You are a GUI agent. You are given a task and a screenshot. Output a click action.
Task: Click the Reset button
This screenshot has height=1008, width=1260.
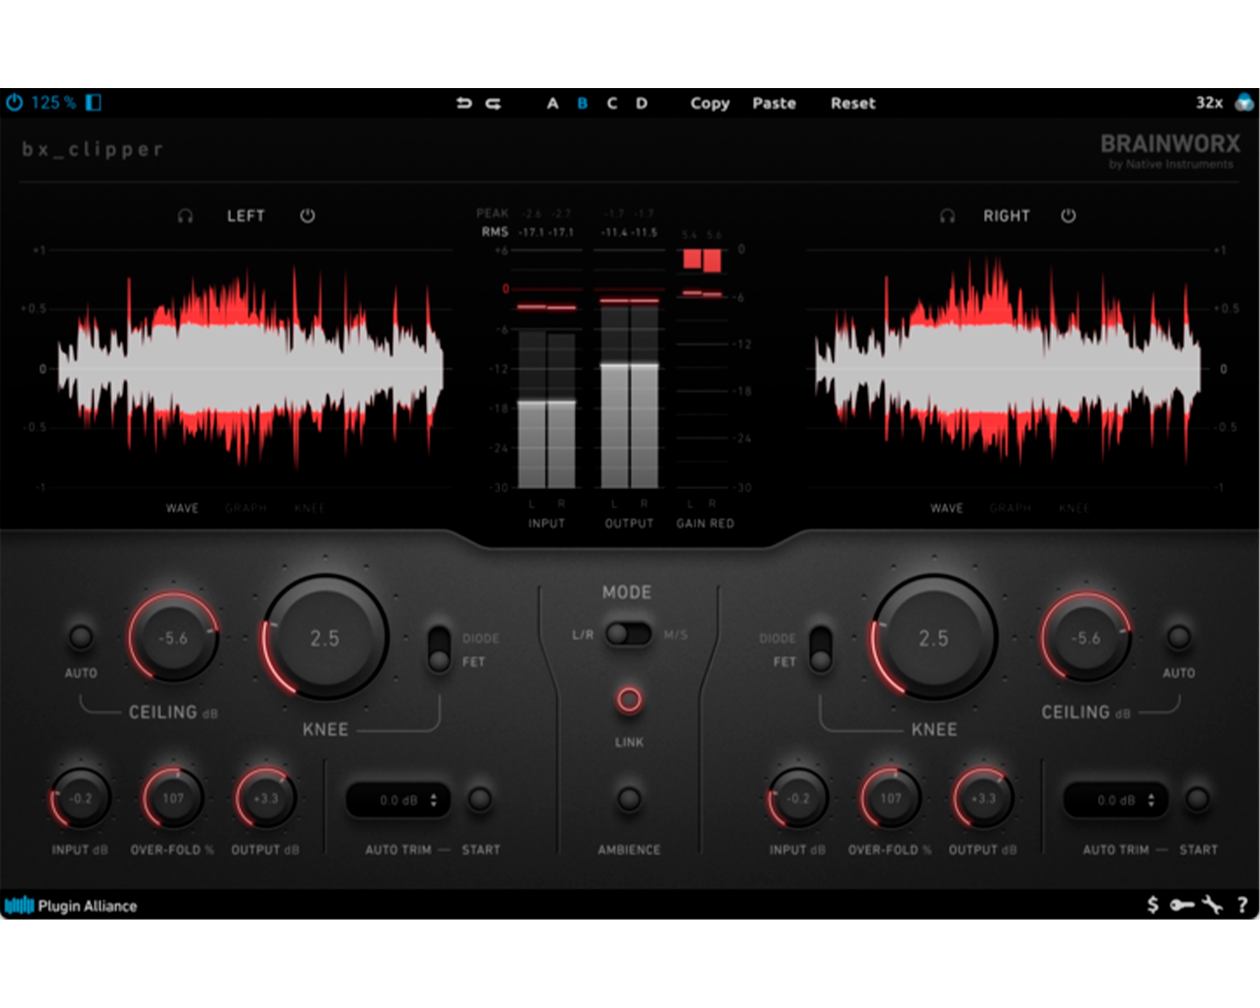tap(853, 104)
